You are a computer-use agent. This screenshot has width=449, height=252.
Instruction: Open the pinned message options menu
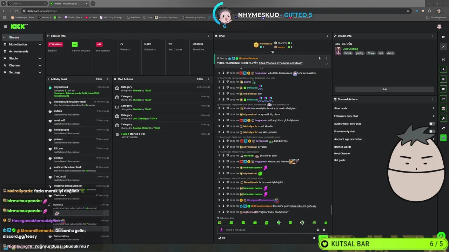[327, 58]
